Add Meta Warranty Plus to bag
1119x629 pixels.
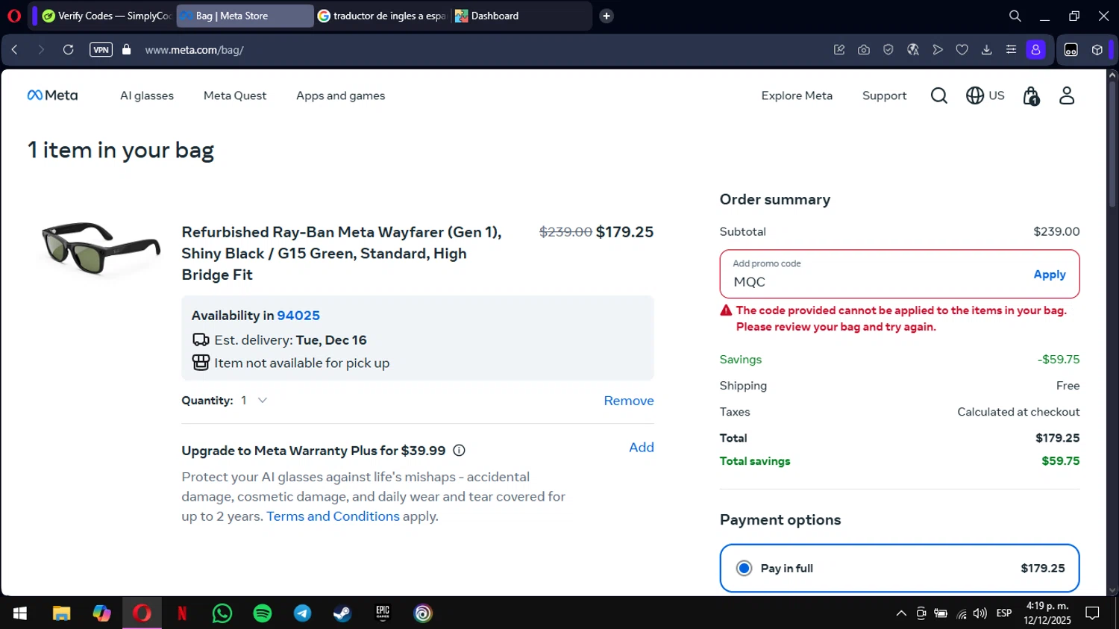pos(642,447)
